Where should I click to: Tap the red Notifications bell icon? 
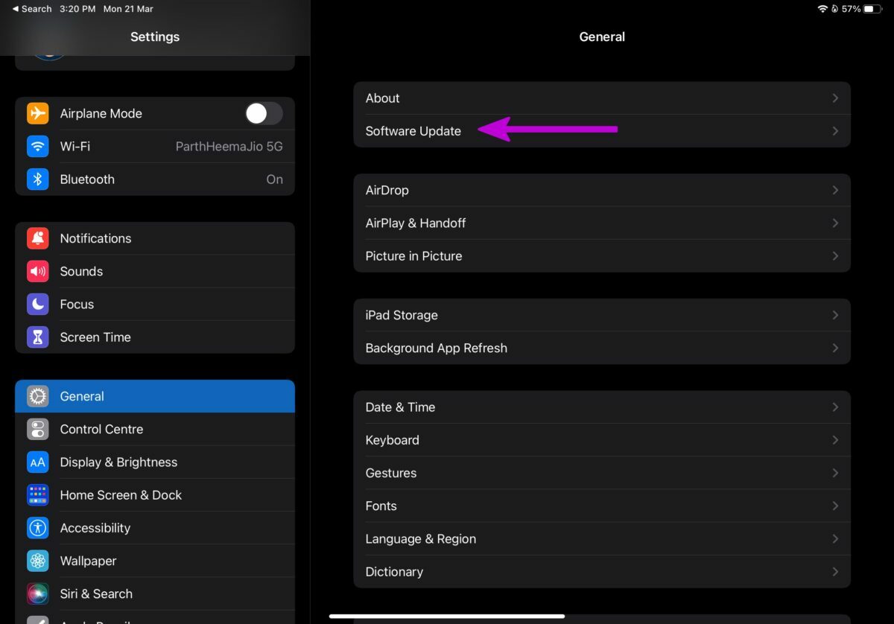37,238
